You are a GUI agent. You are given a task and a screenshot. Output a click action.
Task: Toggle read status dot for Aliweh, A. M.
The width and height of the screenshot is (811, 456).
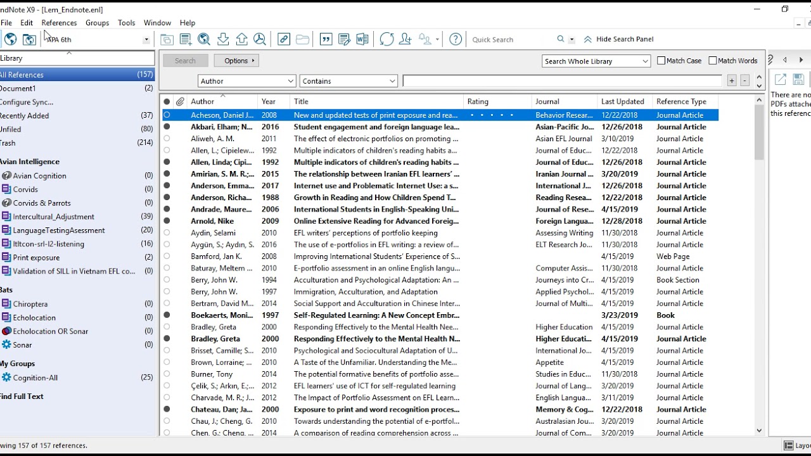pyautogui.click(x=167, y=139)
